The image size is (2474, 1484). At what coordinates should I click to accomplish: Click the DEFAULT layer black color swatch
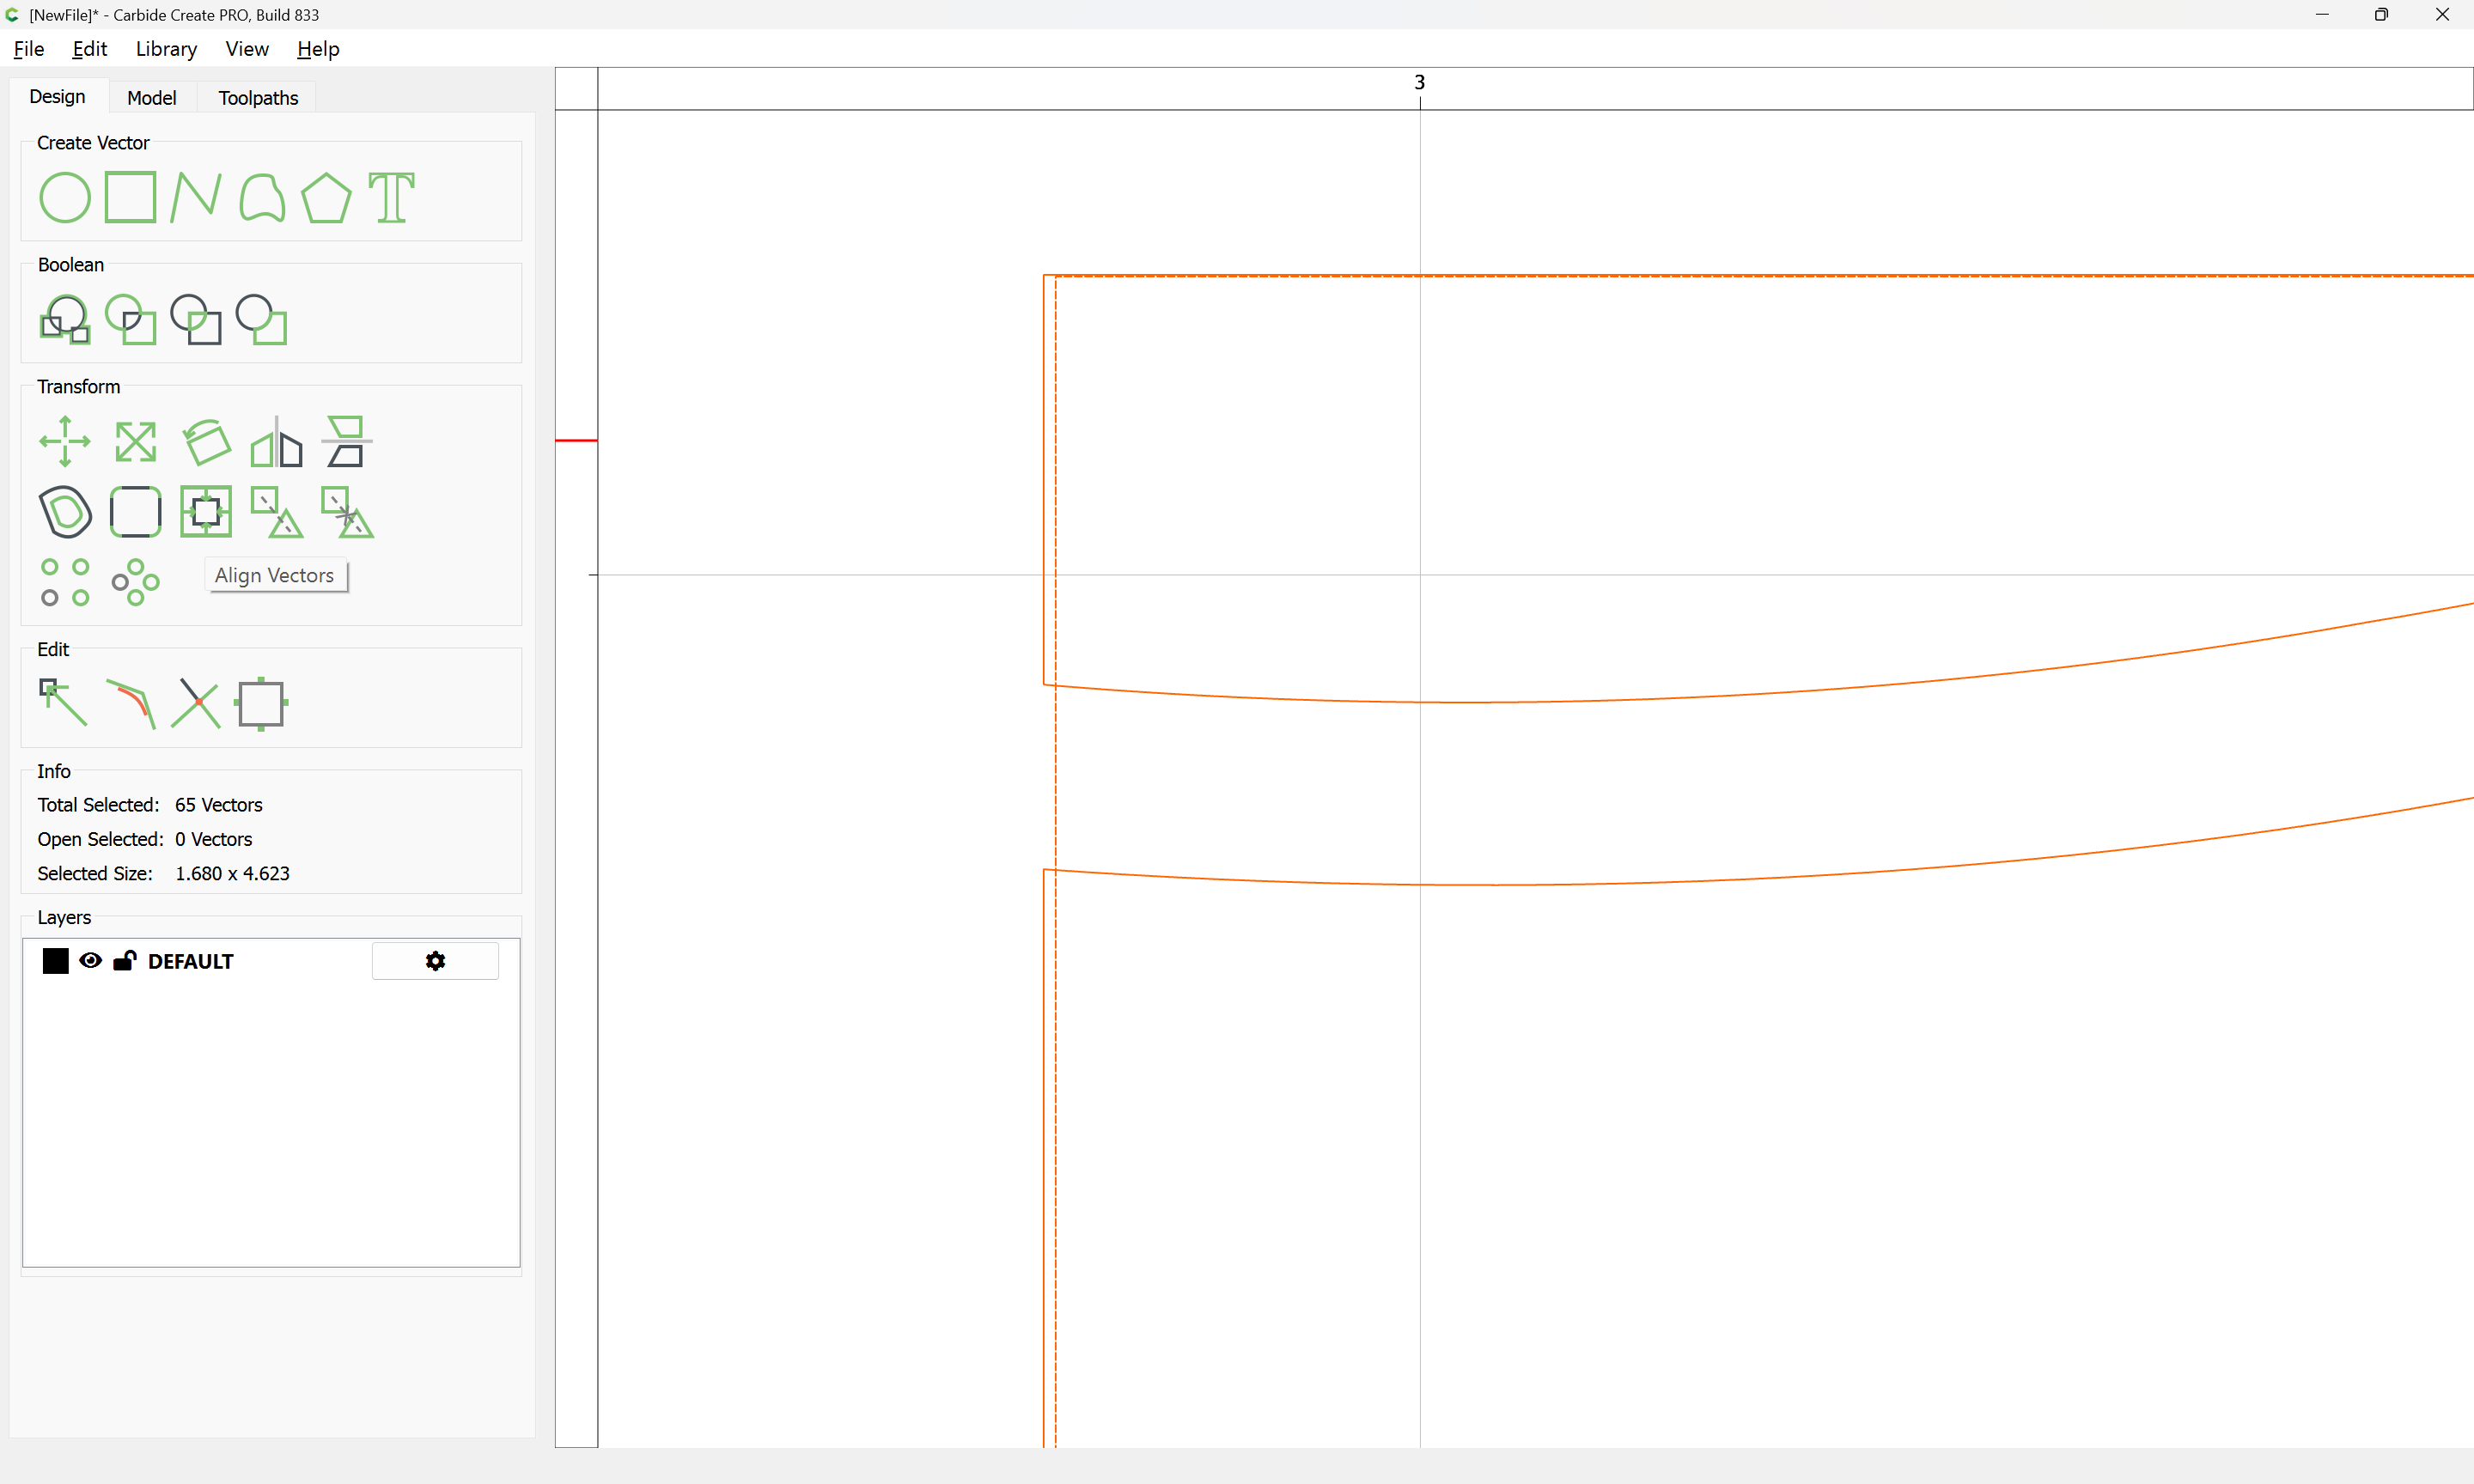[x=56, y=961]
